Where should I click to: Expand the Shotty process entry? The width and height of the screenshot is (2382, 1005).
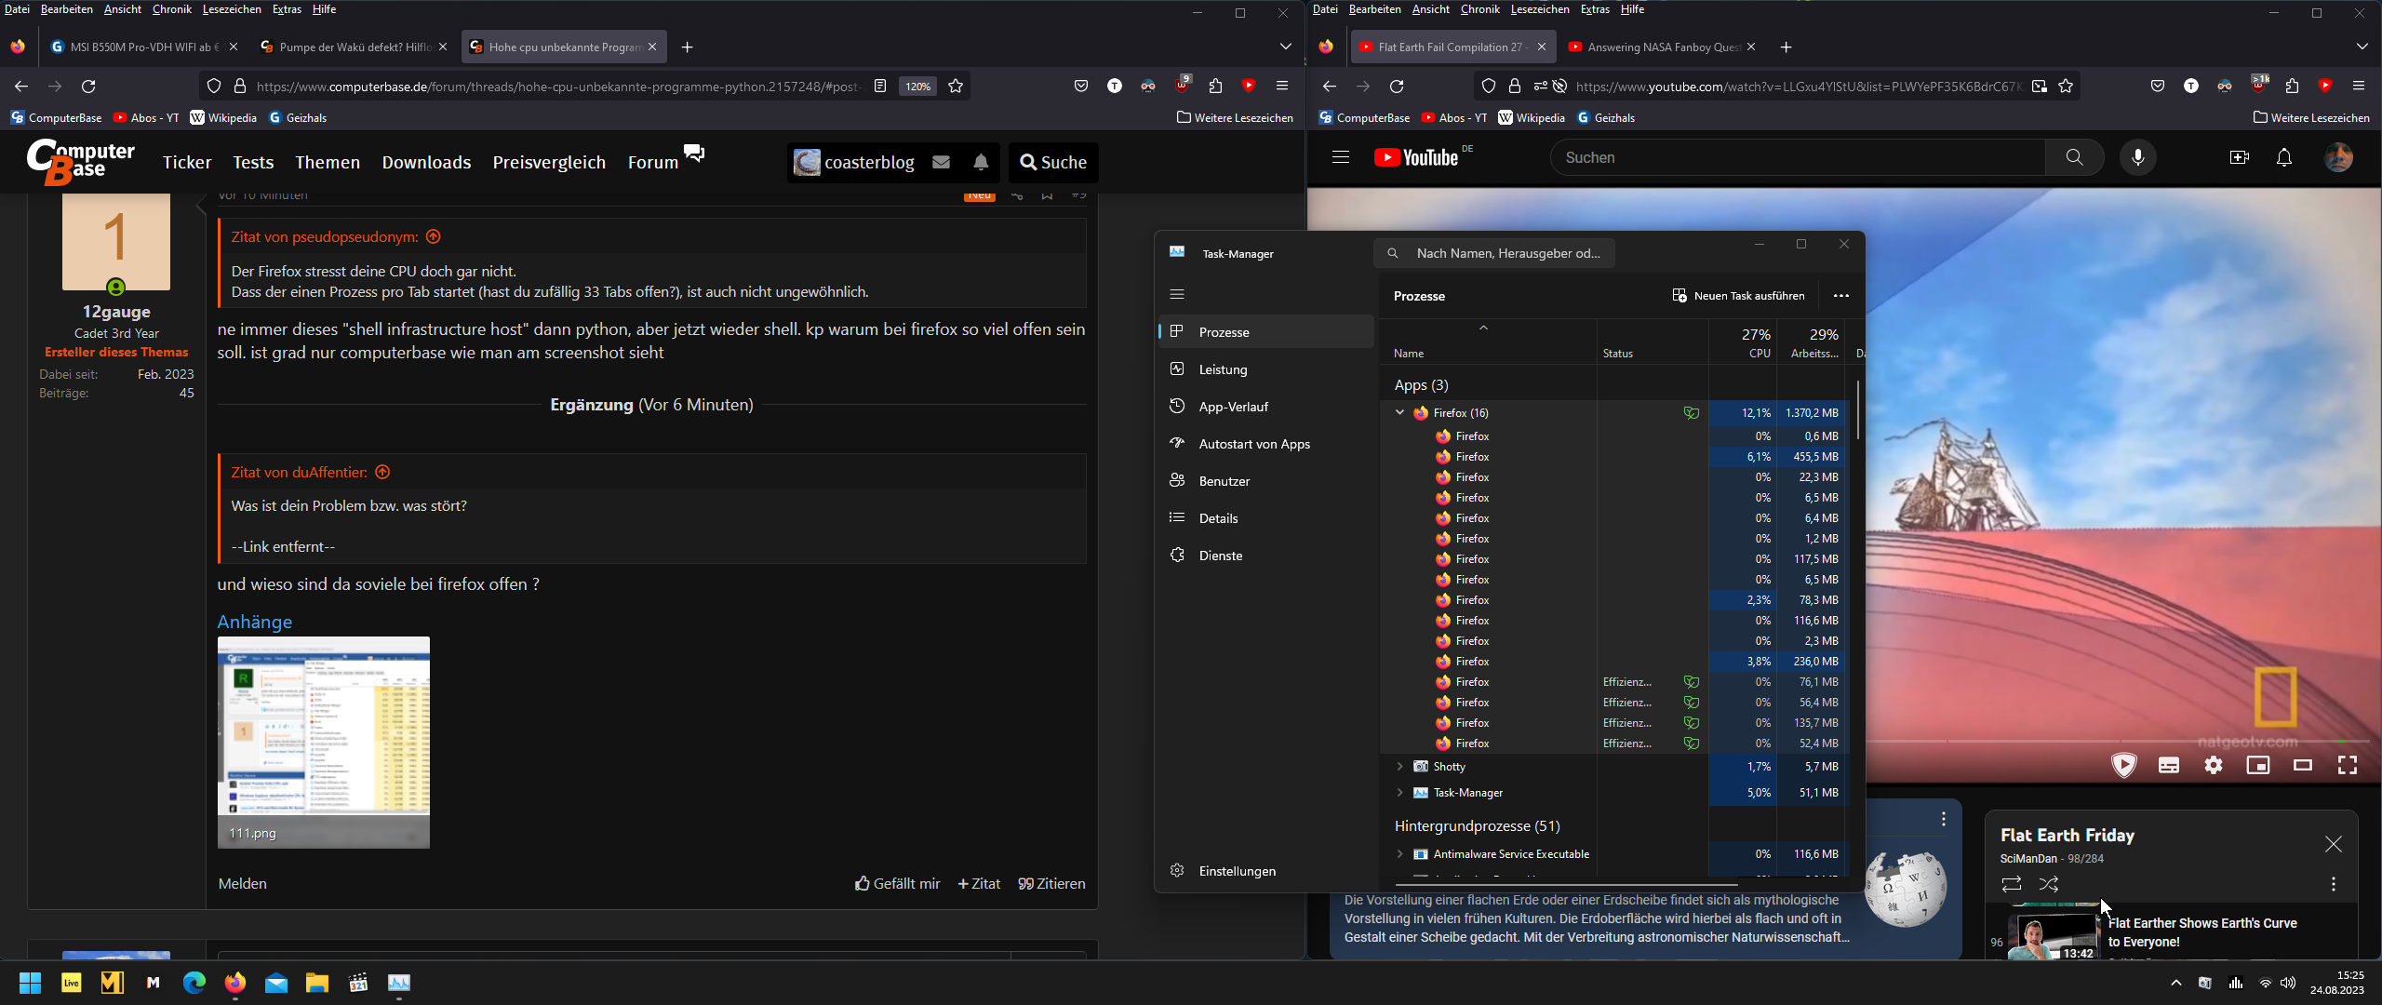(1399, 767)
